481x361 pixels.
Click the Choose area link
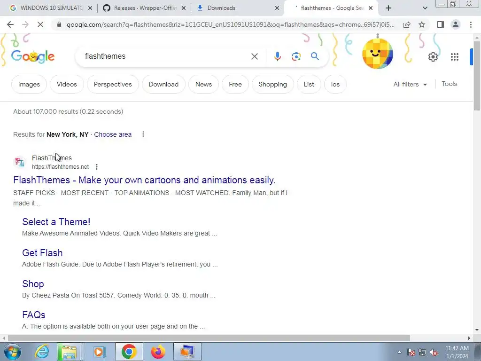coord(113,134)
